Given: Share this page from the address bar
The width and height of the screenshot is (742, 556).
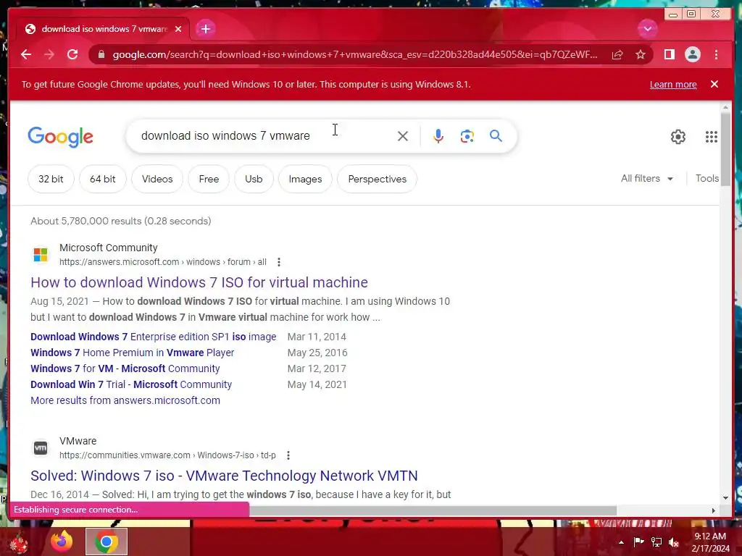Looking at the screenshot, I should [x=617, y=55].
